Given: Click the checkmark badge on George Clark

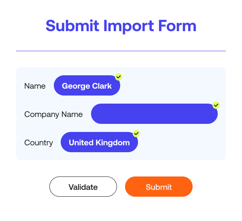Looking at the screenshot, I should 119,77.
